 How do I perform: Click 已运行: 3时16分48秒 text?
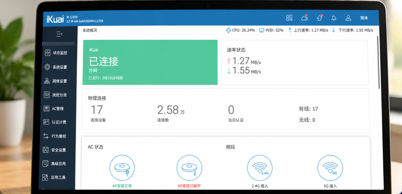[x=106, y=78]
